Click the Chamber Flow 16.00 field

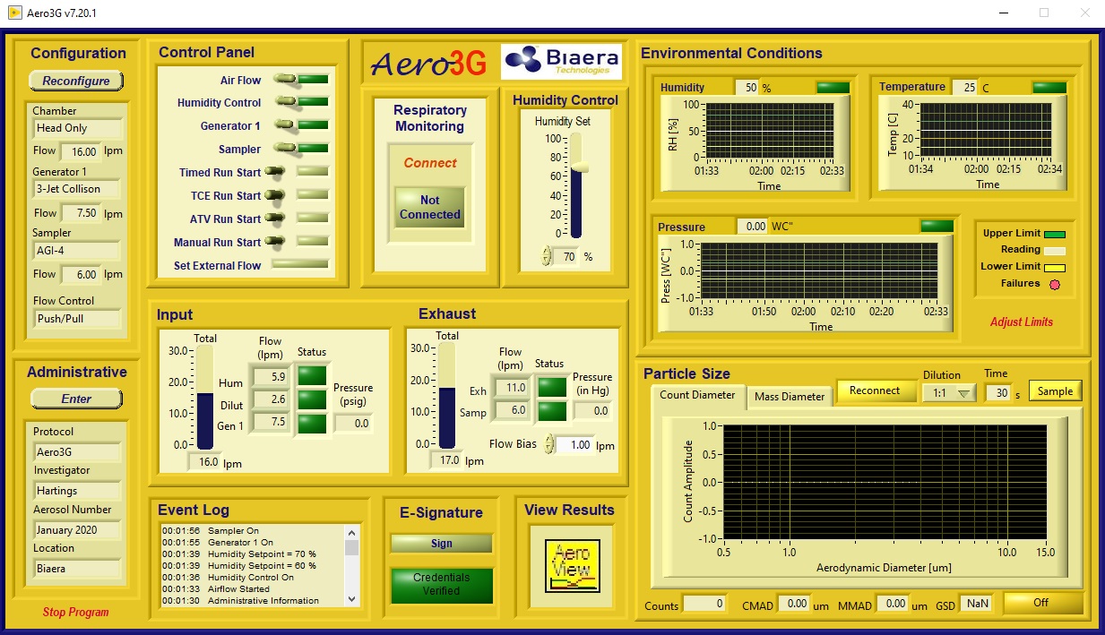coord(81,151)
